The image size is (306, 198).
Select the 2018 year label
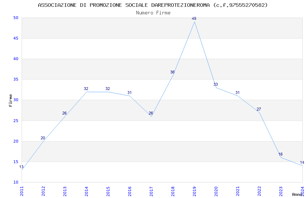[x=173, y=191]
